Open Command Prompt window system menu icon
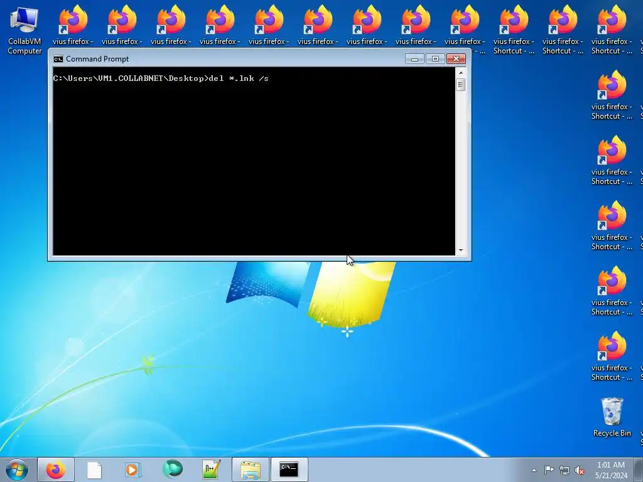The height and width of the screenshot is (482, 643). [x=58, y=59]
